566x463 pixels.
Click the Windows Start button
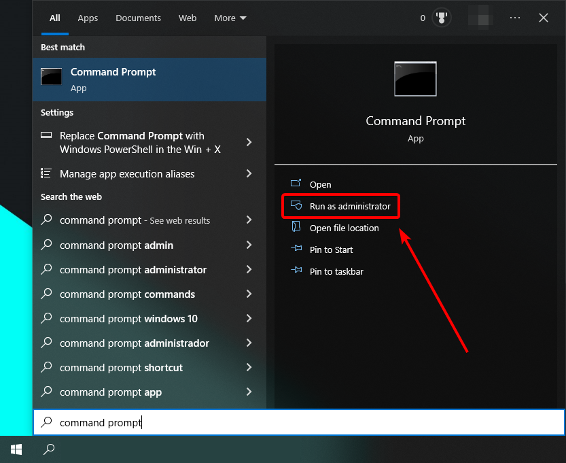(x=16, y=449)
